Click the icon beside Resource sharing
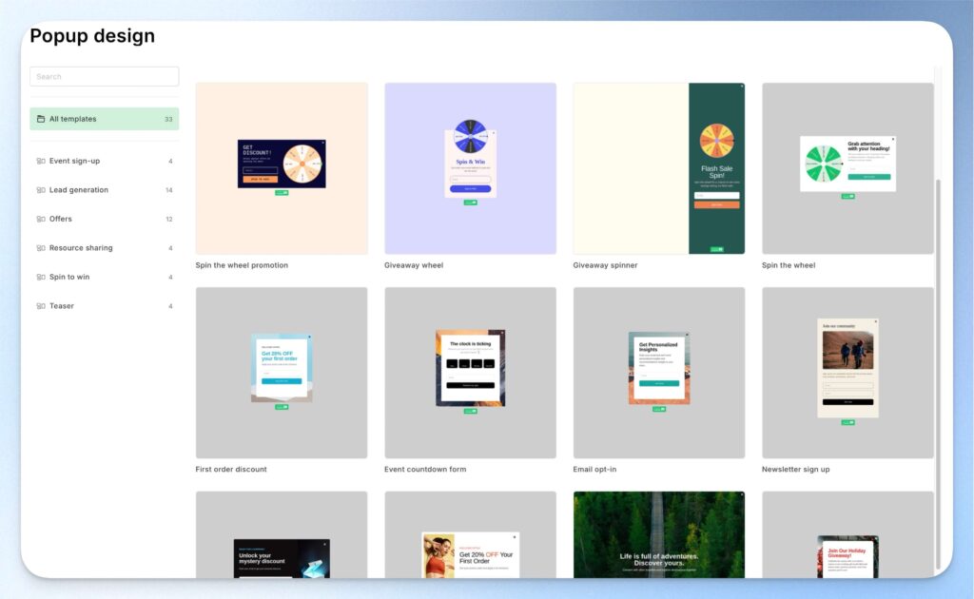Viewport: 974px width, 599px height. [40, 247]
